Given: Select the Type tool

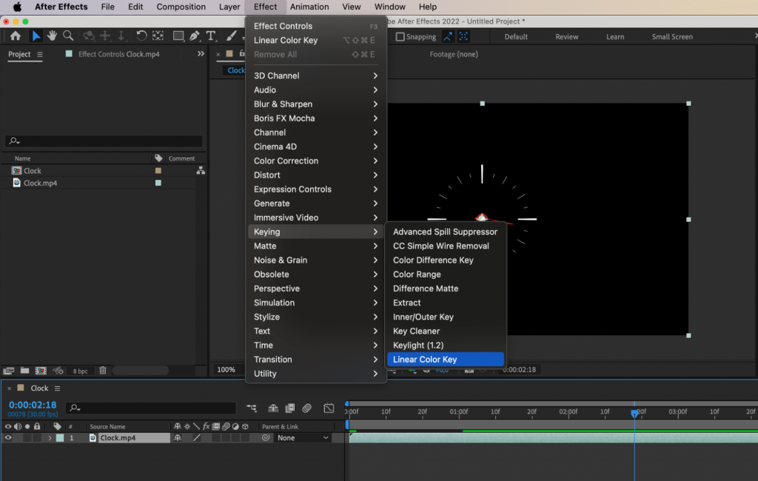Looking at the screenshot, I should (x=212, y=35).
